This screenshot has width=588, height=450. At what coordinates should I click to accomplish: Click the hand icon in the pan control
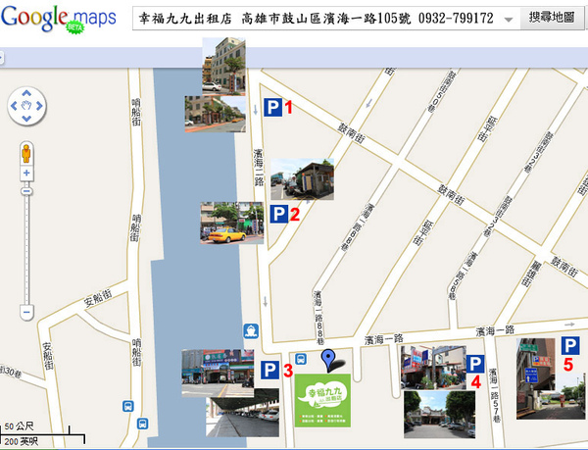point(26,105)
